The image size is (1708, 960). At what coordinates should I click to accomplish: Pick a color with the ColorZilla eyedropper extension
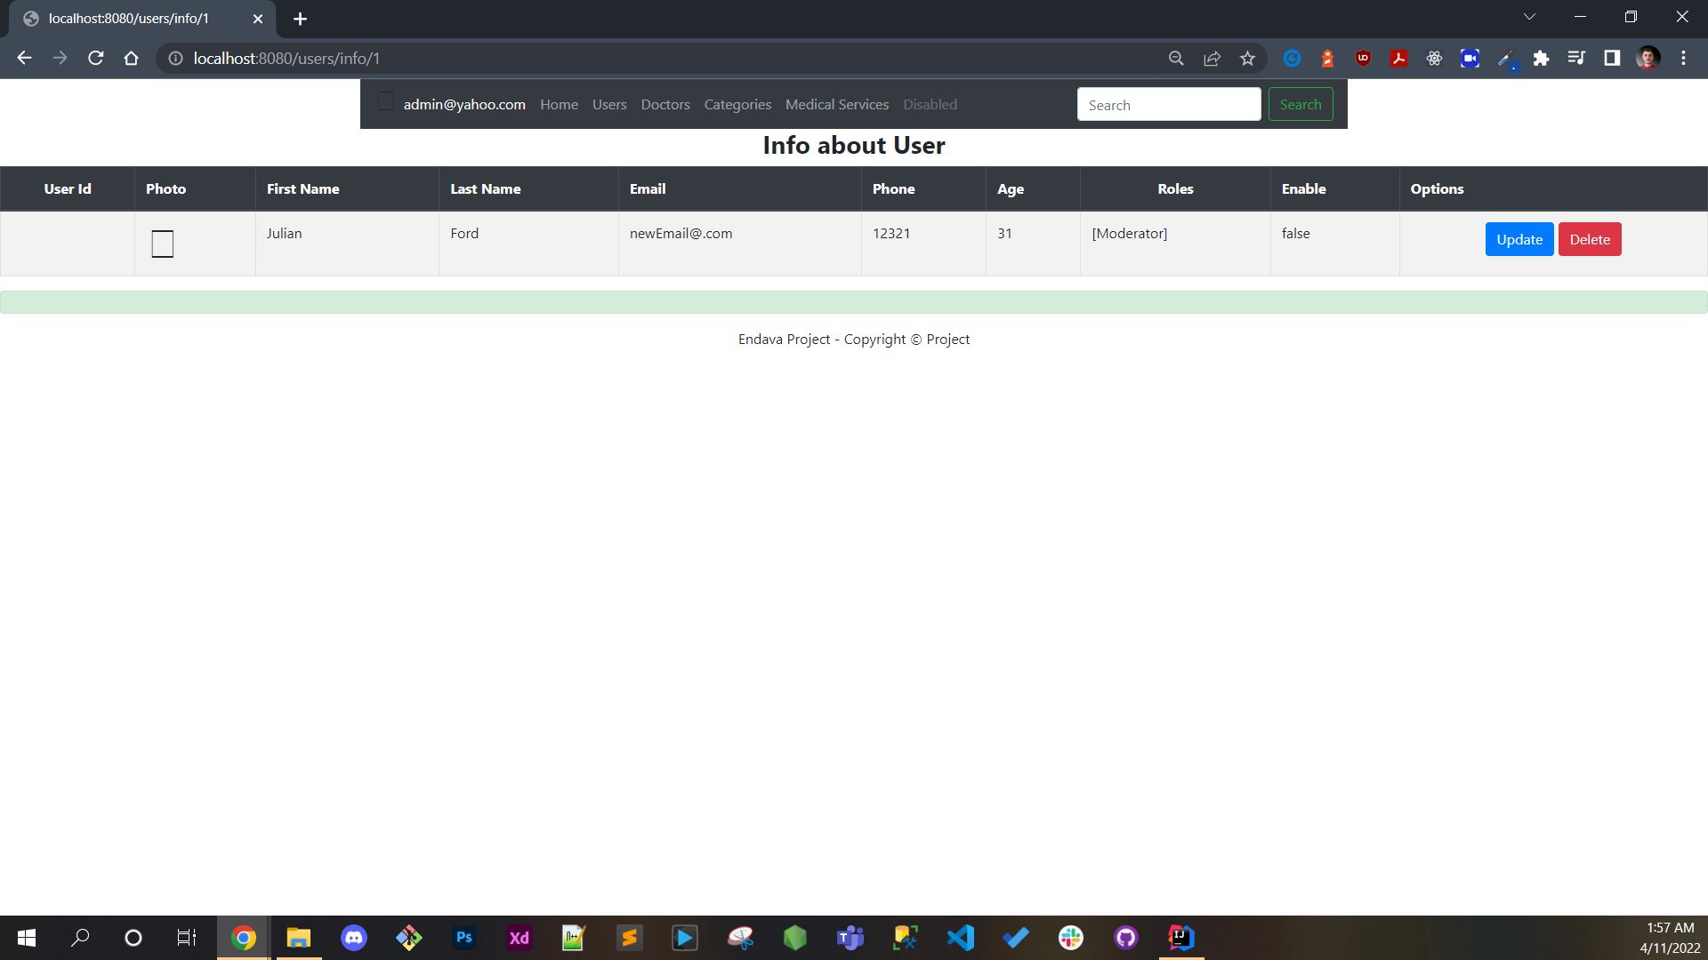(x=1505, y=58)
